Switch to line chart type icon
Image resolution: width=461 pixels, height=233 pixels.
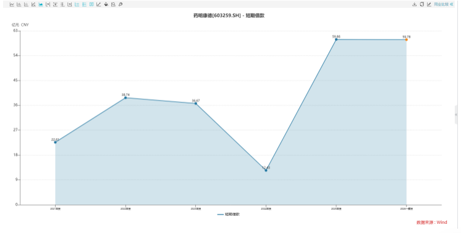coord(12,4)
